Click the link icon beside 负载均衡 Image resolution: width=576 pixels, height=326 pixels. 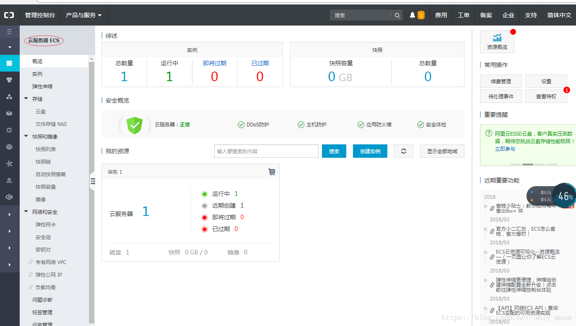pyautogui.click(x=30, y=287)
